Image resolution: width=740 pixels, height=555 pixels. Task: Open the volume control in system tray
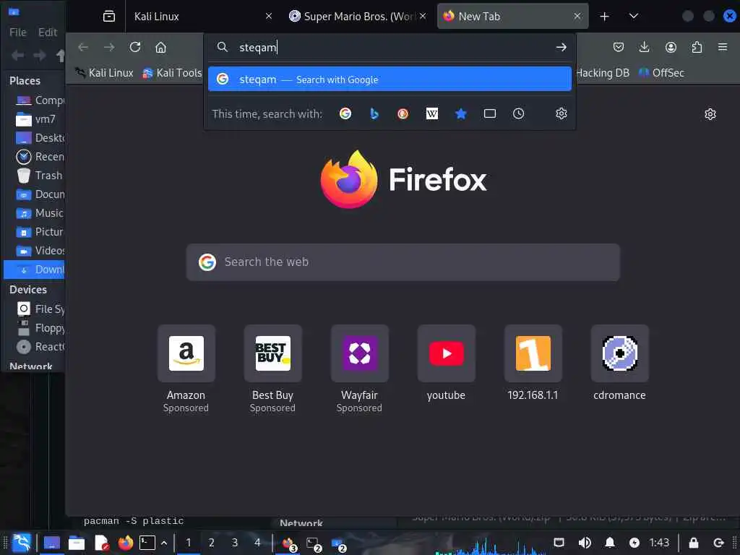coord(585,543)
